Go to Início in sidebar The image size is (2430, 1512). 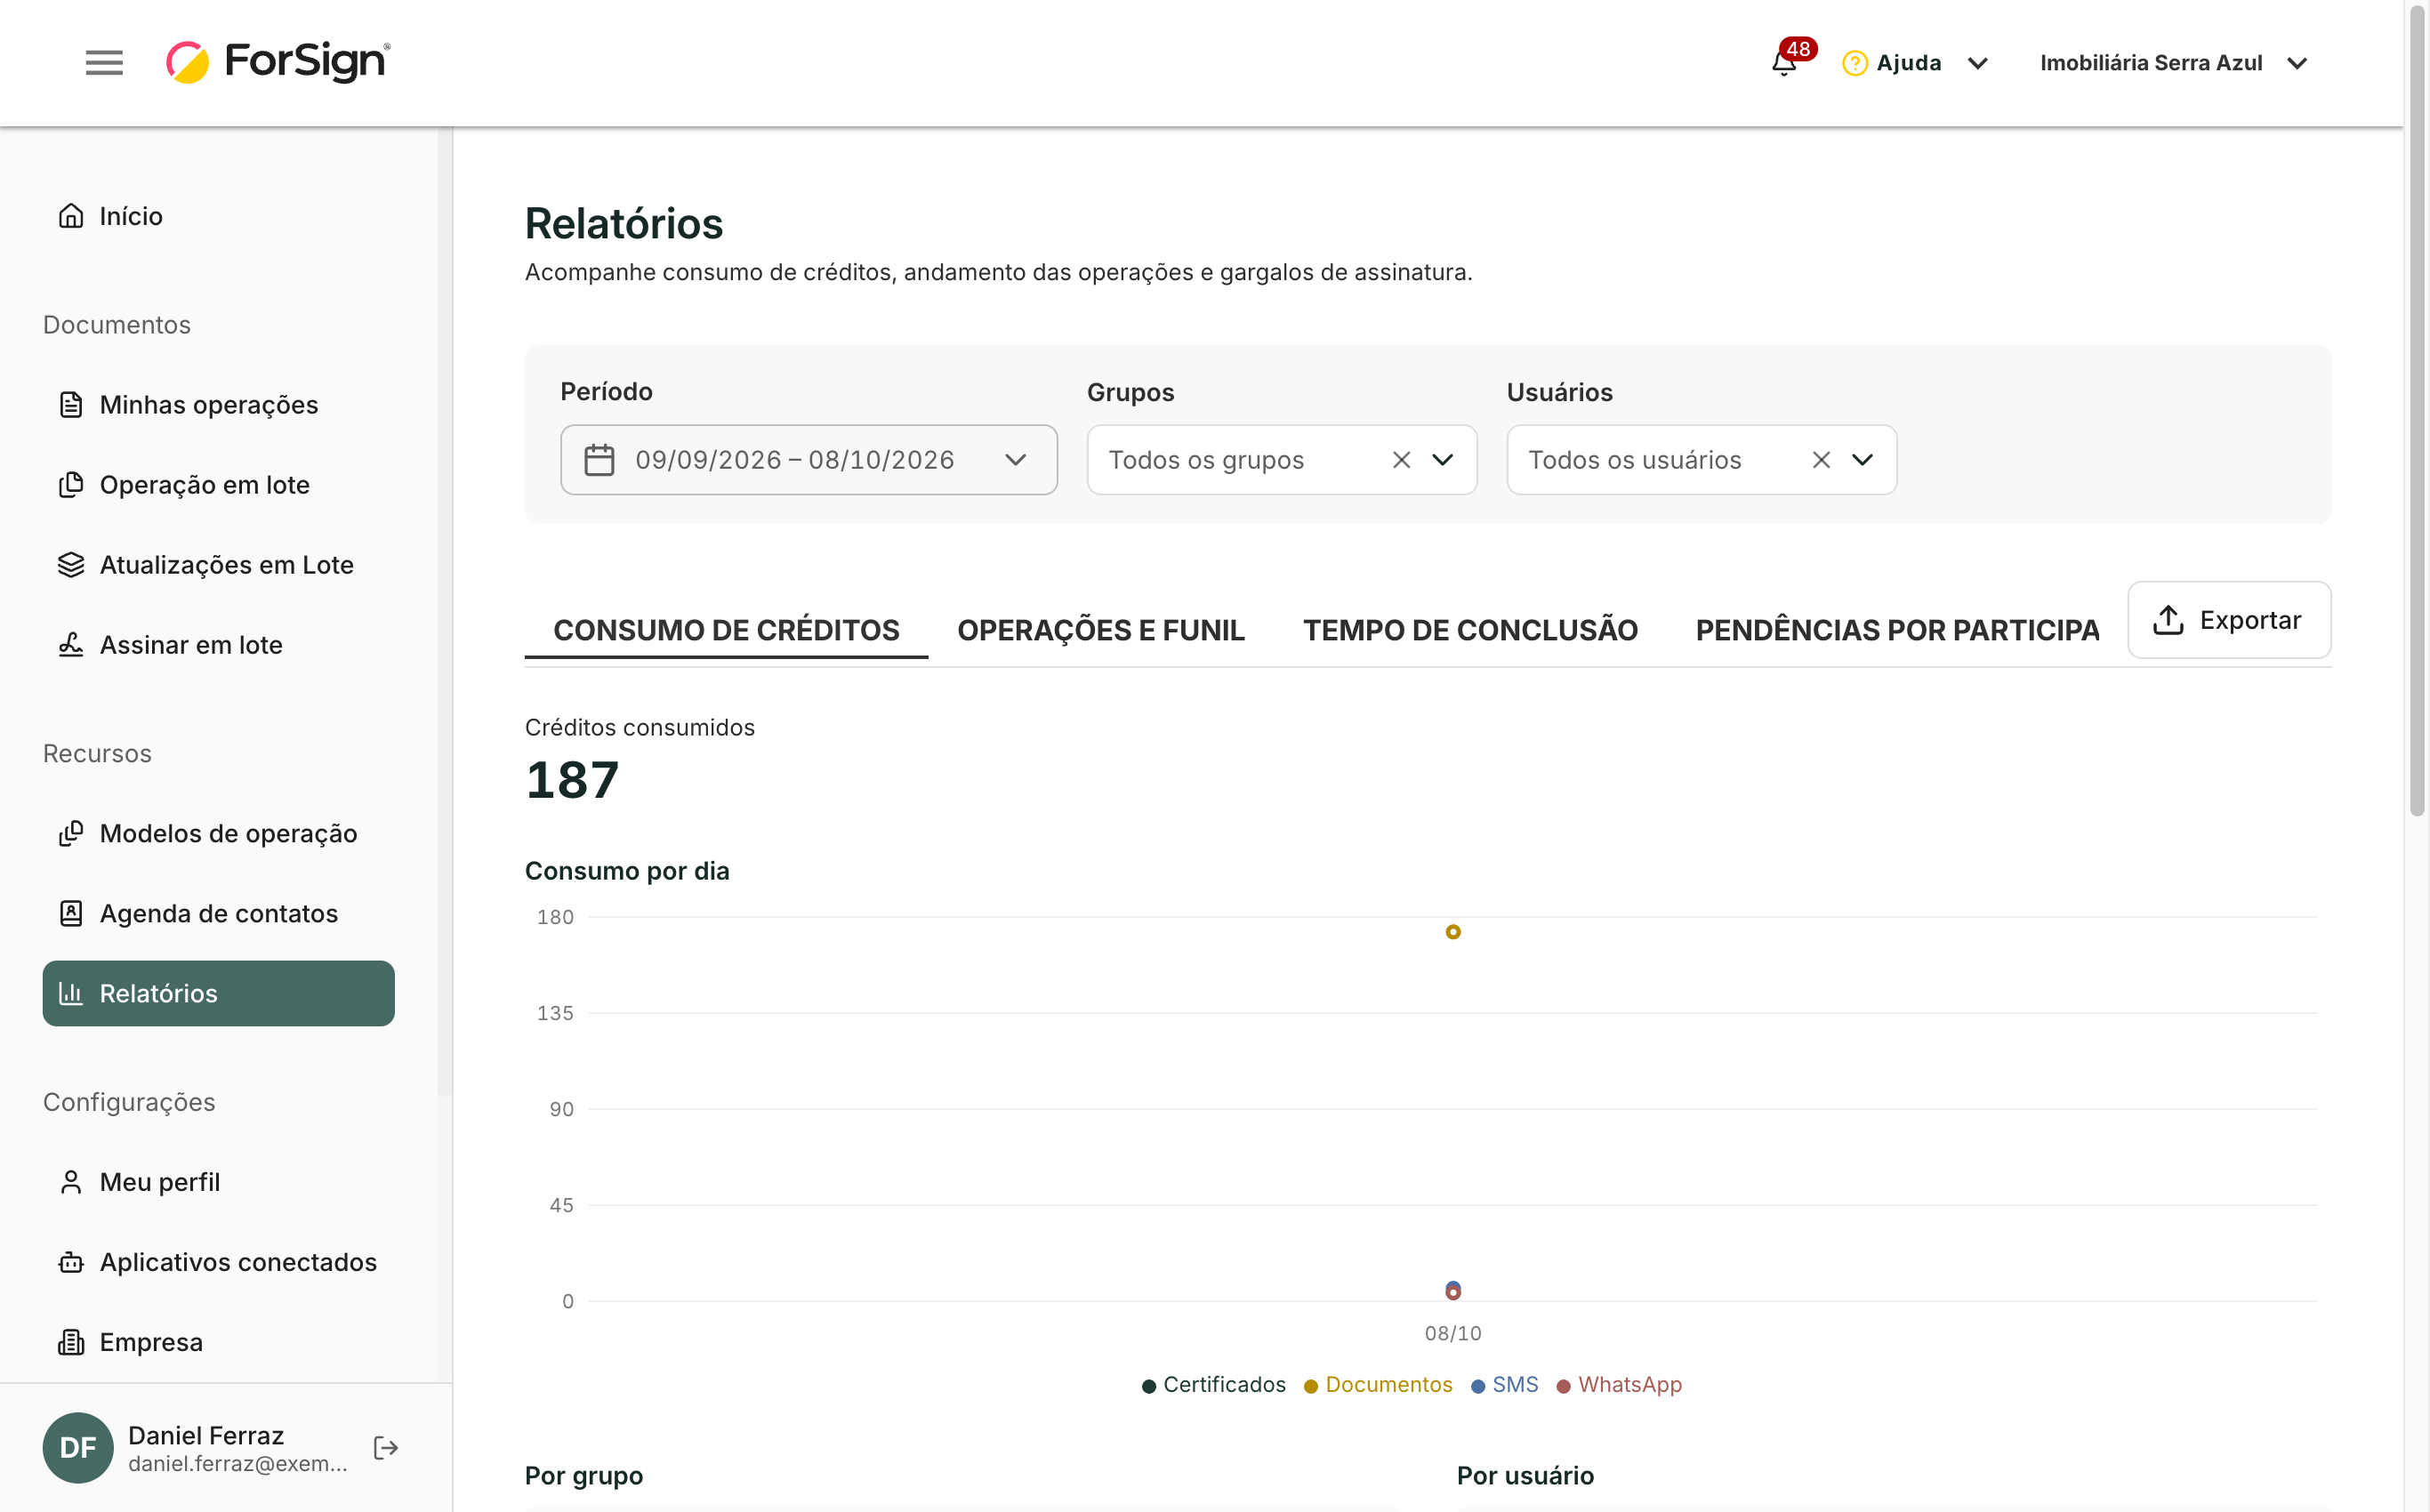click(218, 216)
